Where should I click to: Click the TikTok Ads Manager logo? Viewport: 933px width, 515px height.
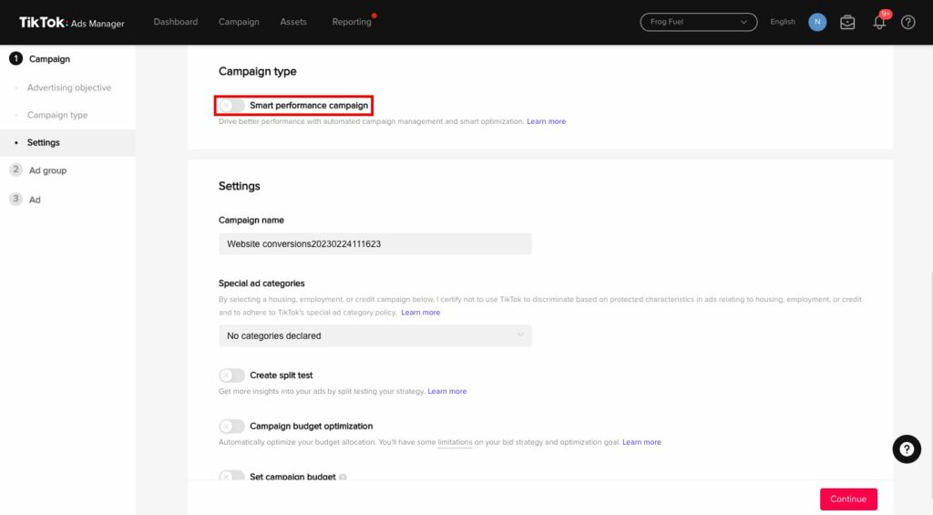tap(72, 23)
